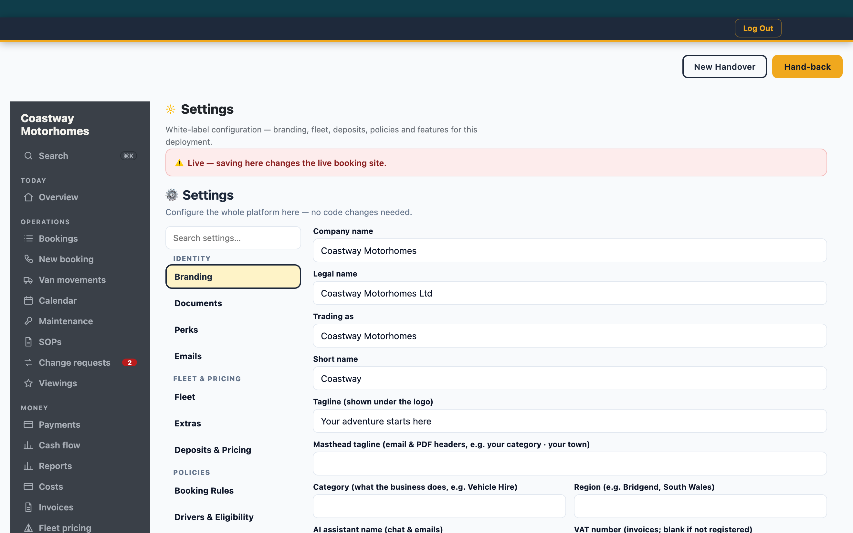The image size is (853, 533).
Task: Click the Invoices document icon
Action: click(x=28, y=507)
